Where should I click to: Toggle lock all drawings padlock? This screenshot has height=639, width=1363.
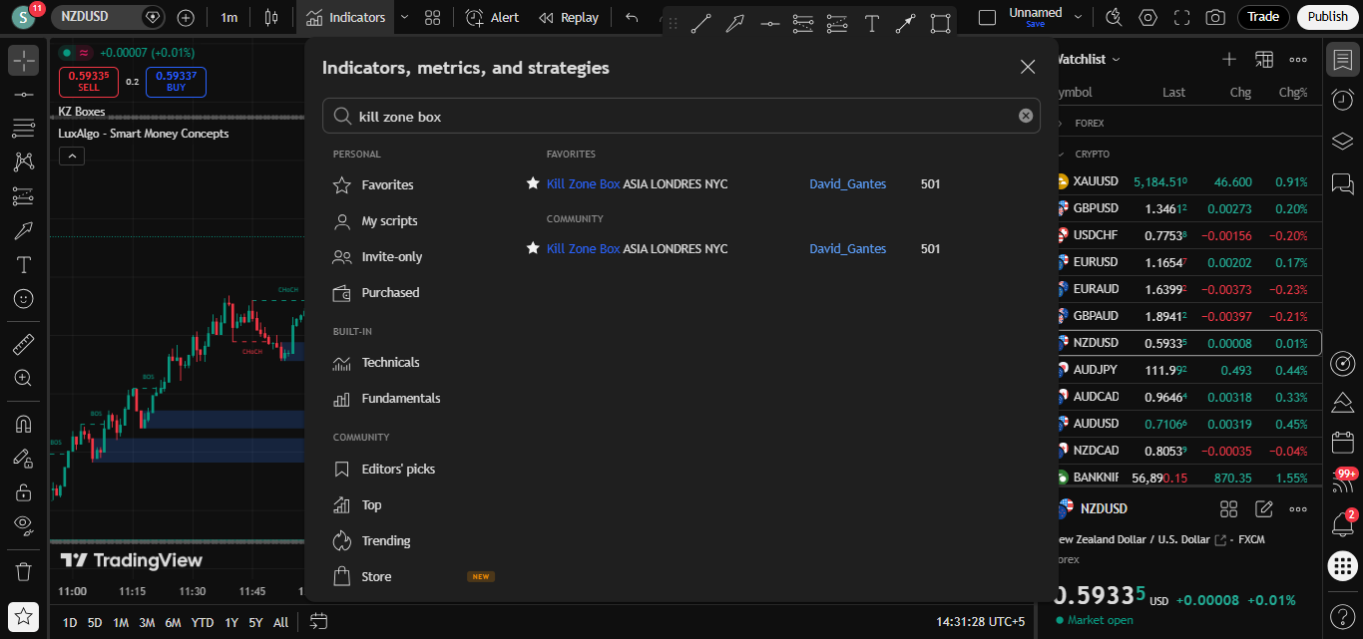pos(24,491)
